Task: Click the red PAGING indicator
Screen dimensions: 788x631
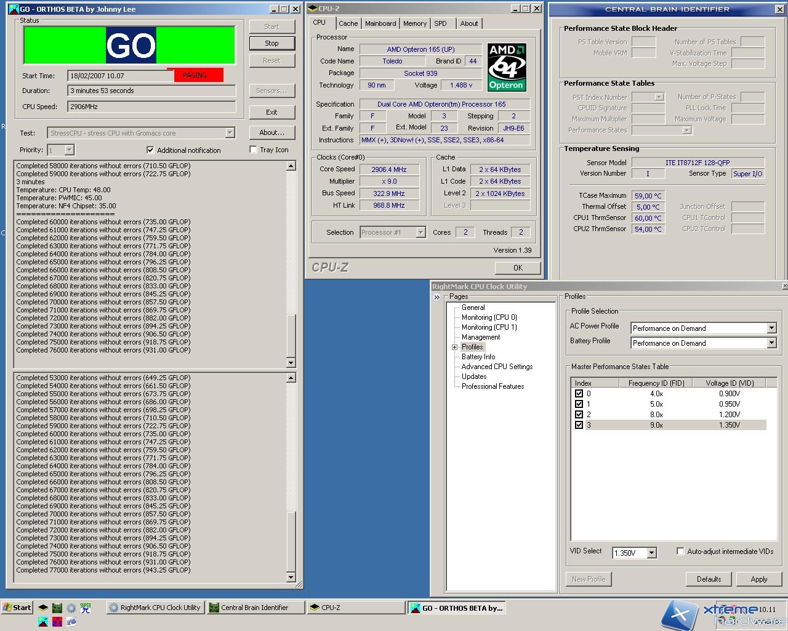Action: (x=195, y=75)
